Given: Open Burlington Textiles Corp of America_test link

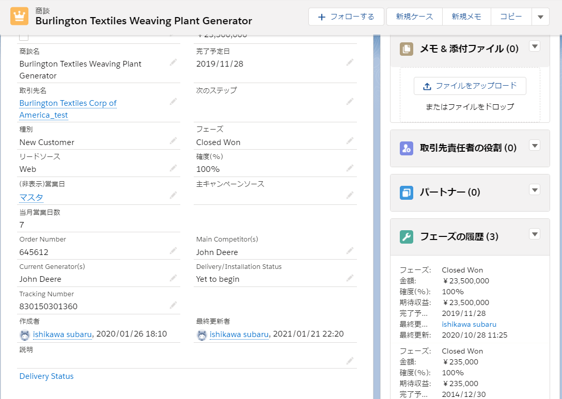Looking at the screenshot, I should 68,109.
